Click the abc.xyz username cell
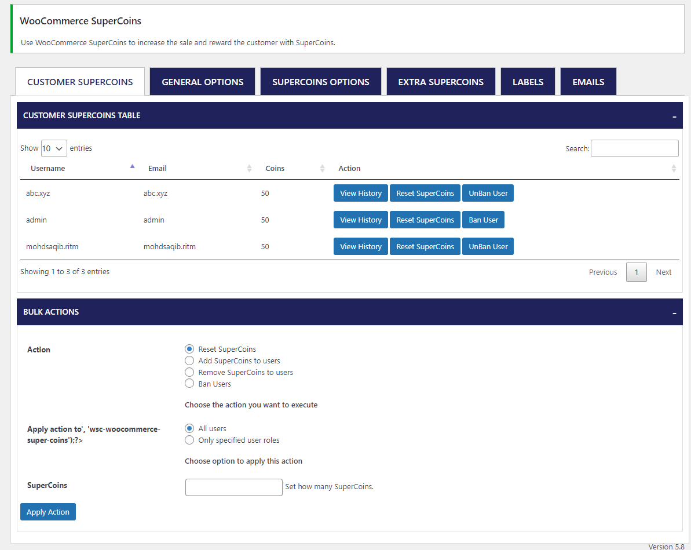Screen dimensions: 691x550 (38, 193)
